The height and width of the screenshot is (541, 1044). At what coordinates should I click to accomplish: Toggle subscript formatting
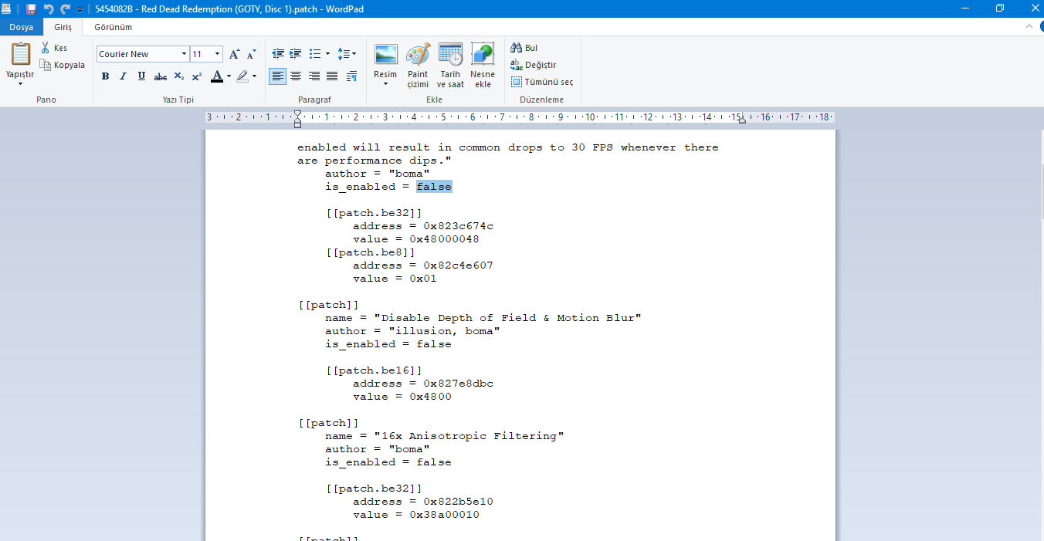pyautogui.click(x=179, y=76)
